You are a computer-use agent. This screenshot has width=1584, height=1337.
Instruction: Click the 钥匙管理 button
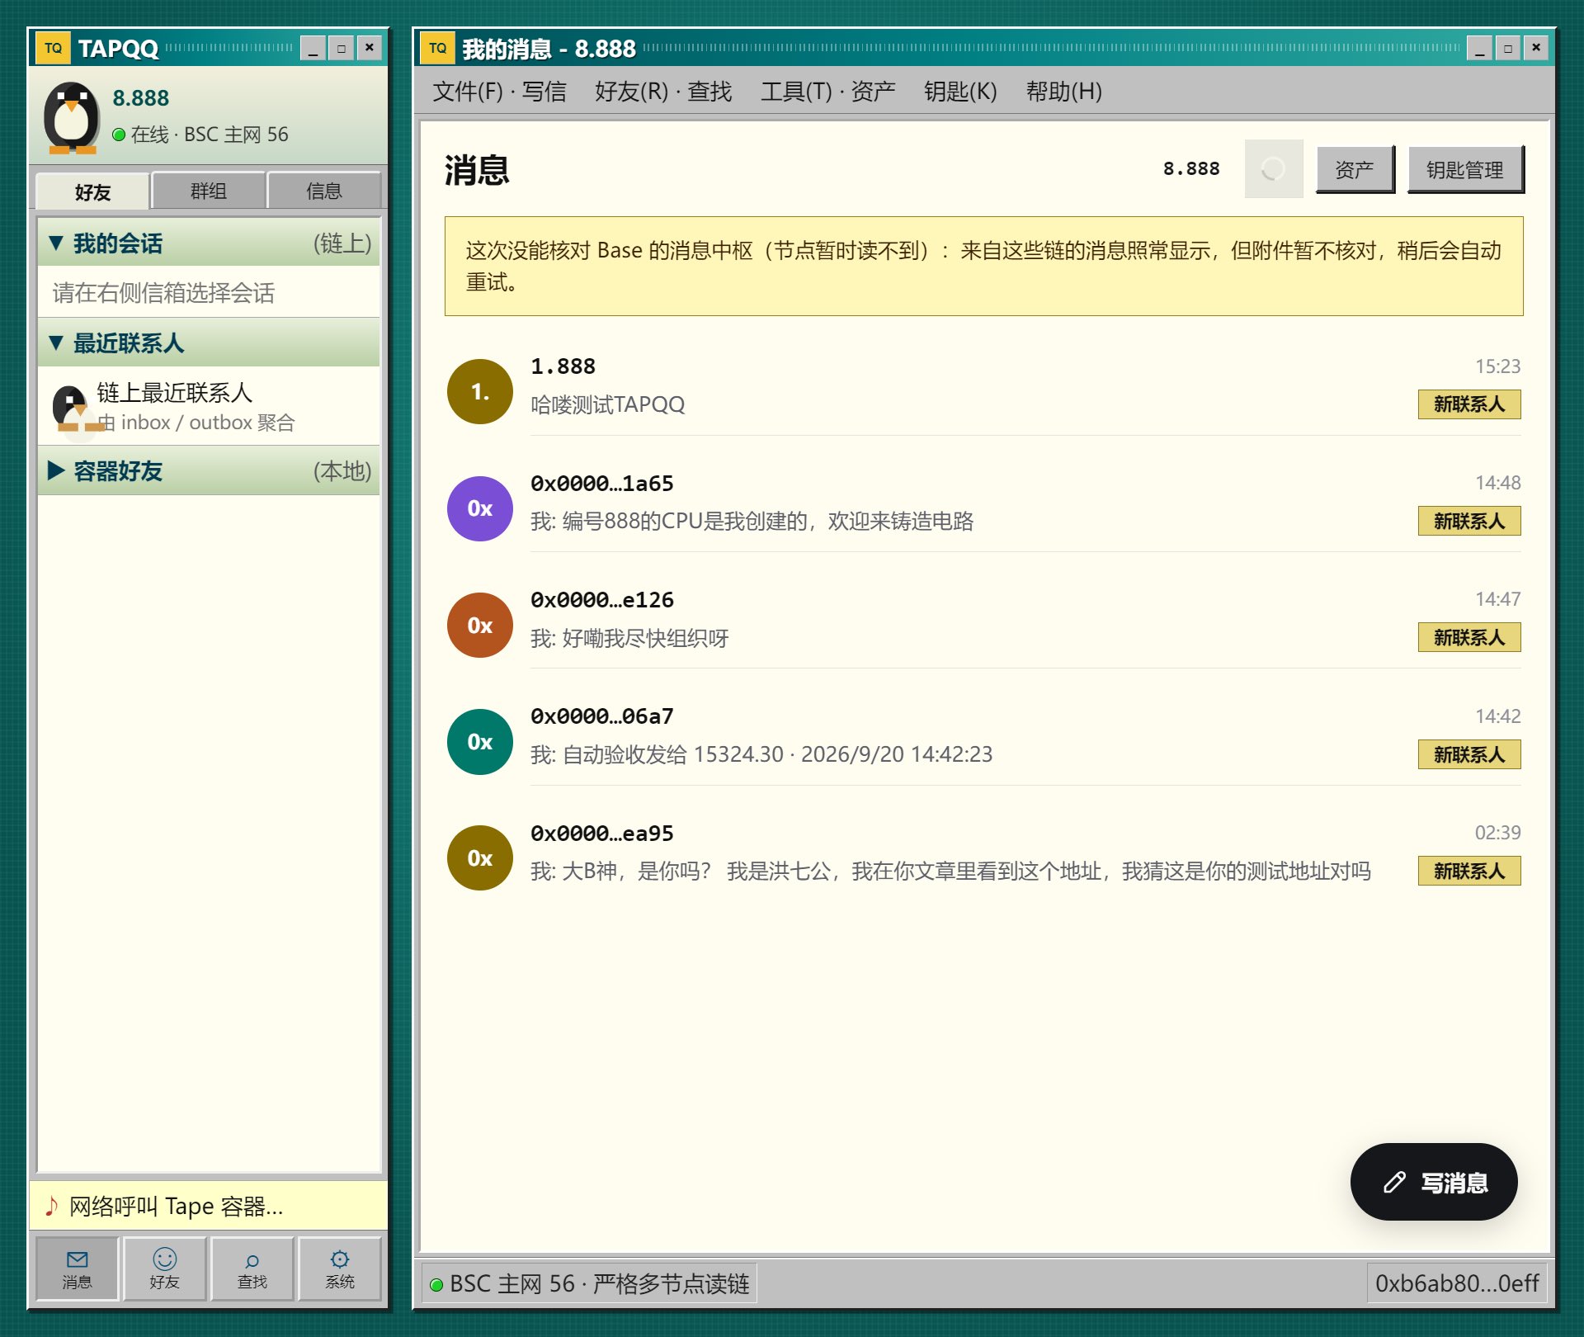point(1465,169)
